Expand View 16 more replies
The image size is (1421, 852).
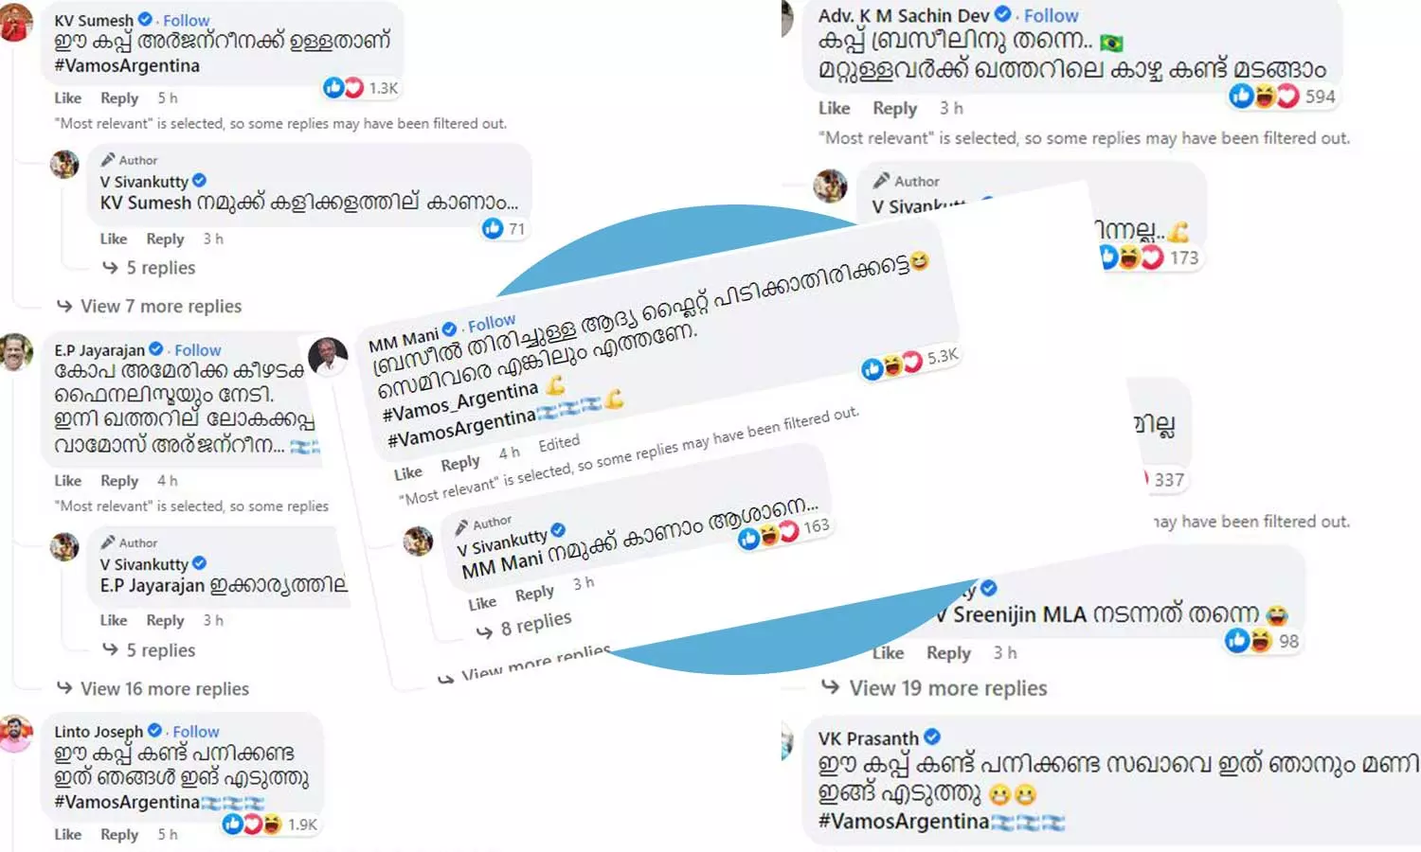(x=153, y=688)
